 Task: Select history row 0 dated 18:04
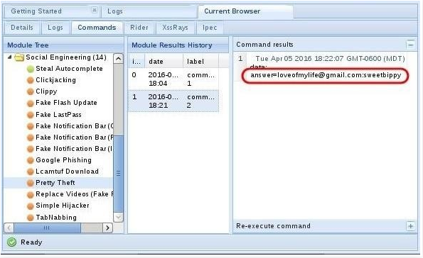[x=173, y=79]
